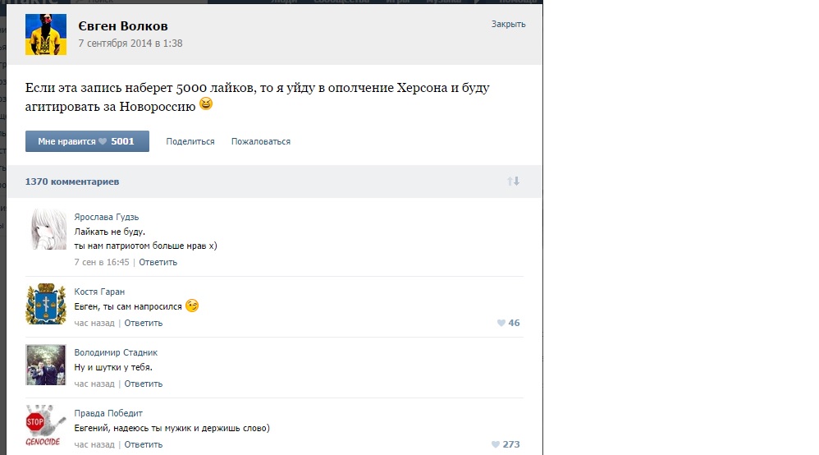Screen dimensions: 819x455
Task: Reply to Правда Победит's comment
Action: pos(144,444)
